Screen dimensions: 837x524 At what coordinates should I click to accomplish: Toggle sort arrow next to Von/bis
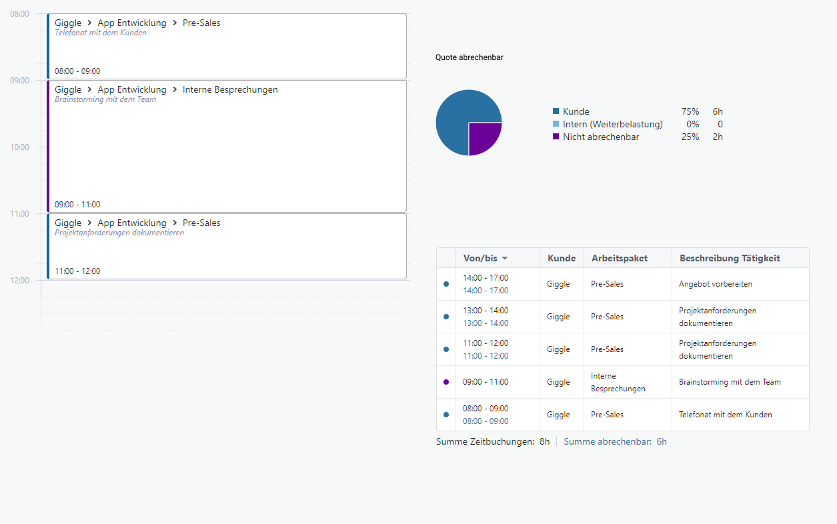[x=505, y=259]
